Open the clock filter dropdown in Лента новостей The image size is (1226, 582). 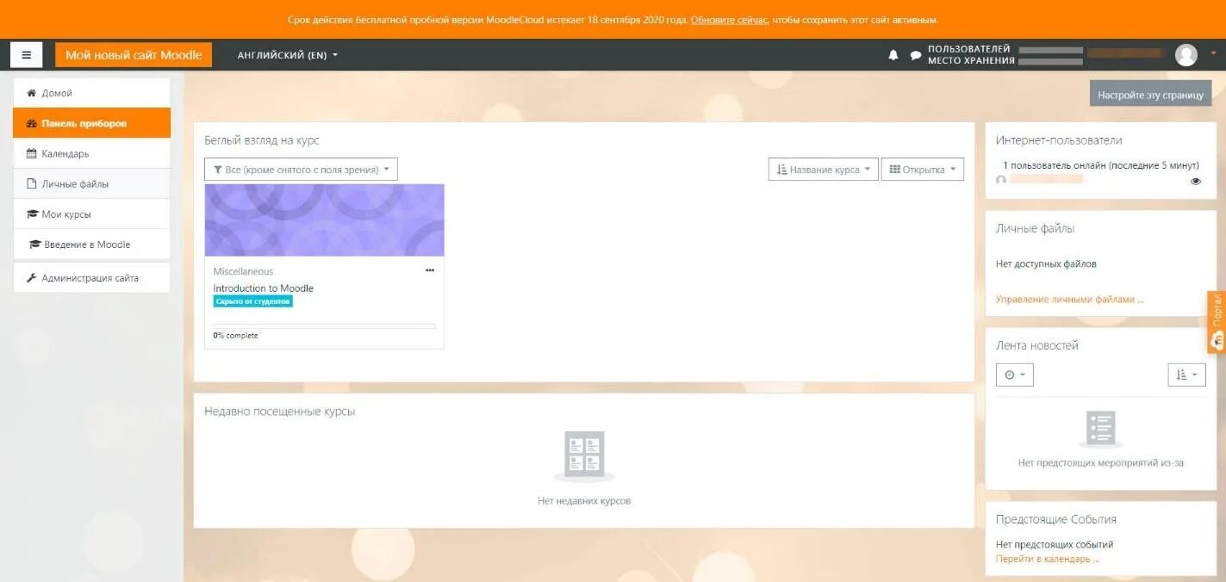tap(1014, 375)
